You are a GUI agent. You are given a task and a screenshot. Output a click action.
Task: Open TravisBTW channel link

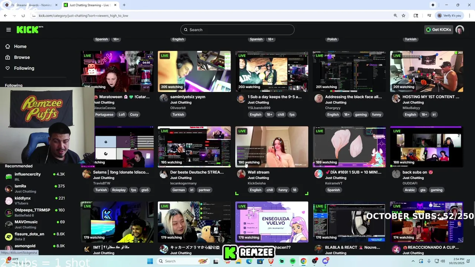102,183
